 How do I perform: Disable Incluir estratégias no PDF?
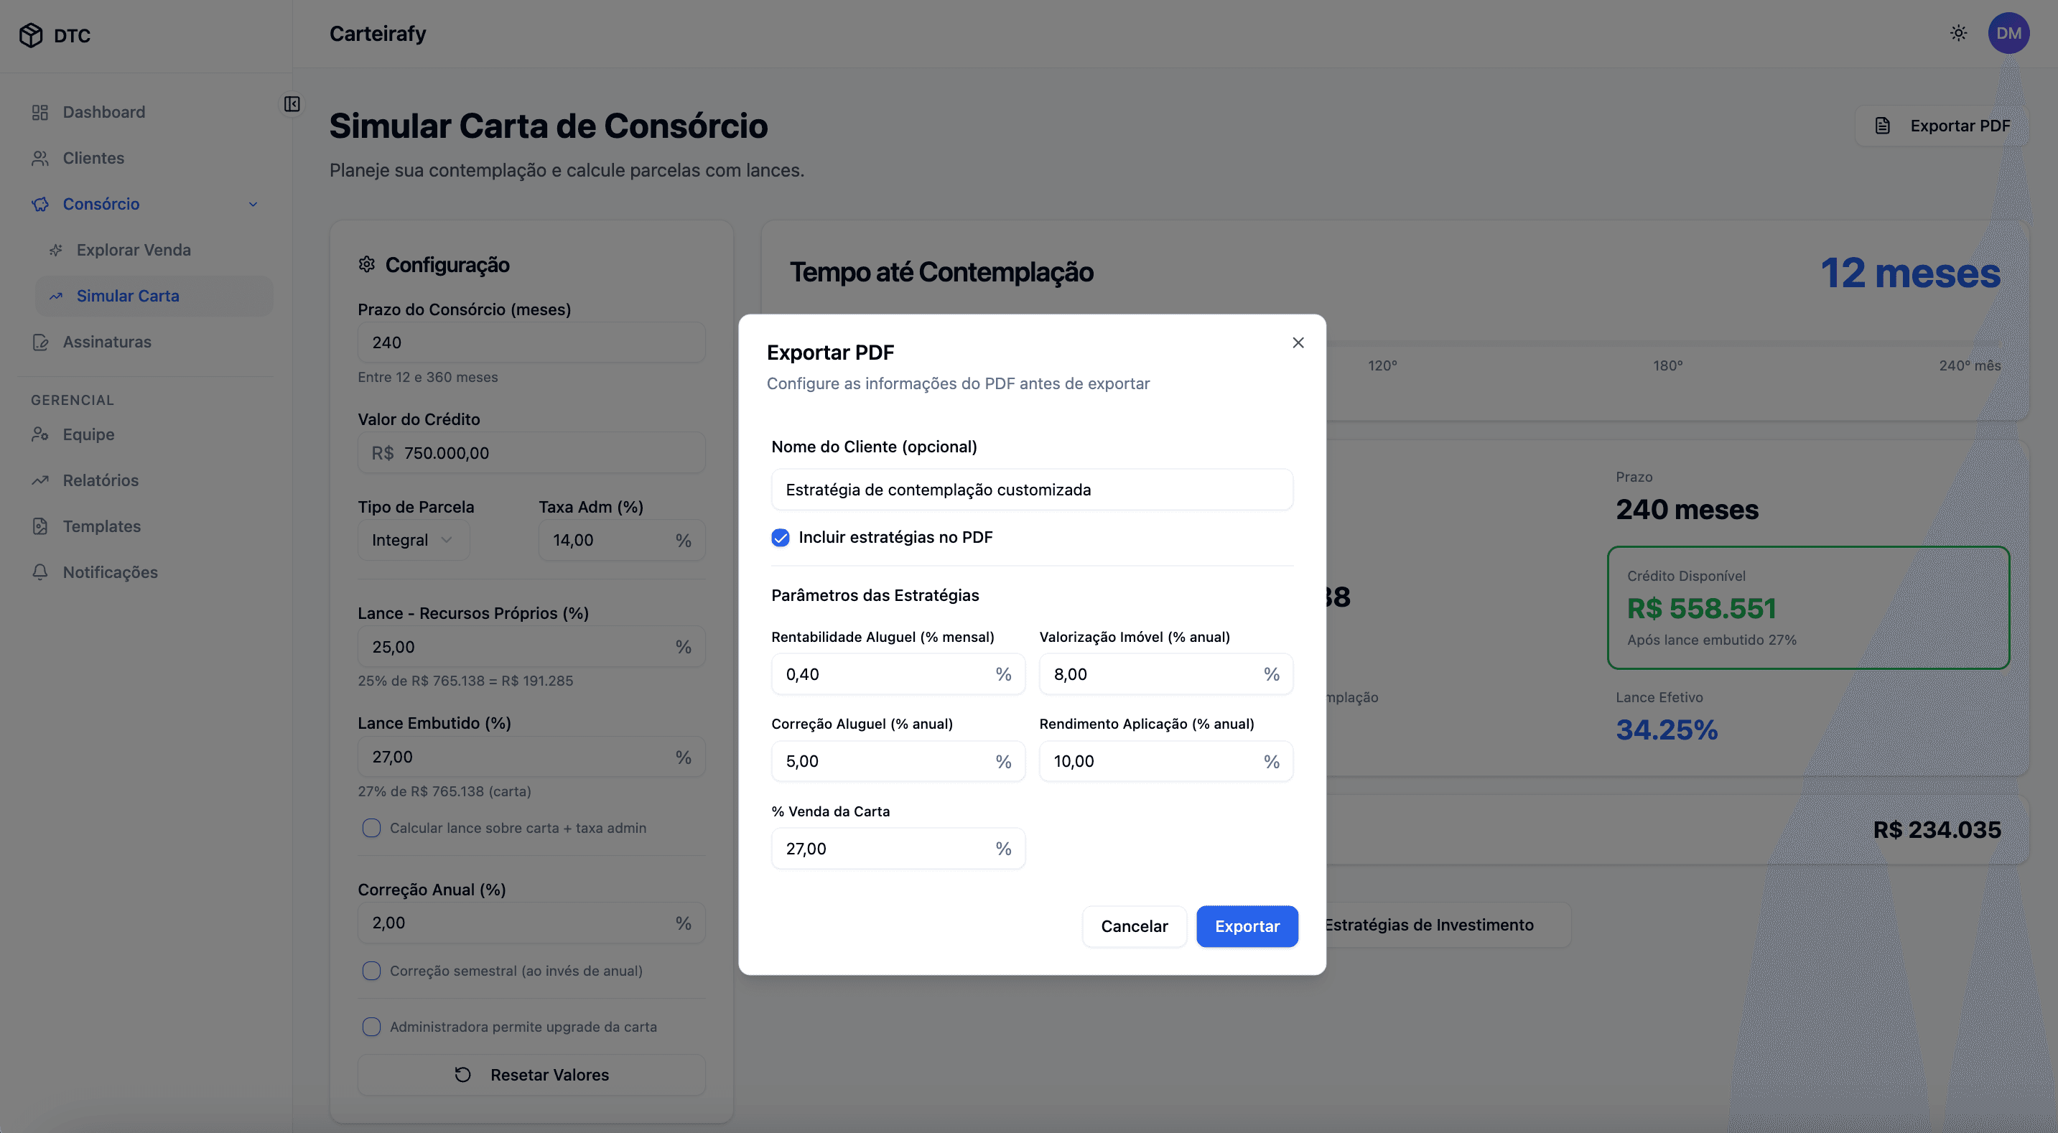click(x=780, y=538)
